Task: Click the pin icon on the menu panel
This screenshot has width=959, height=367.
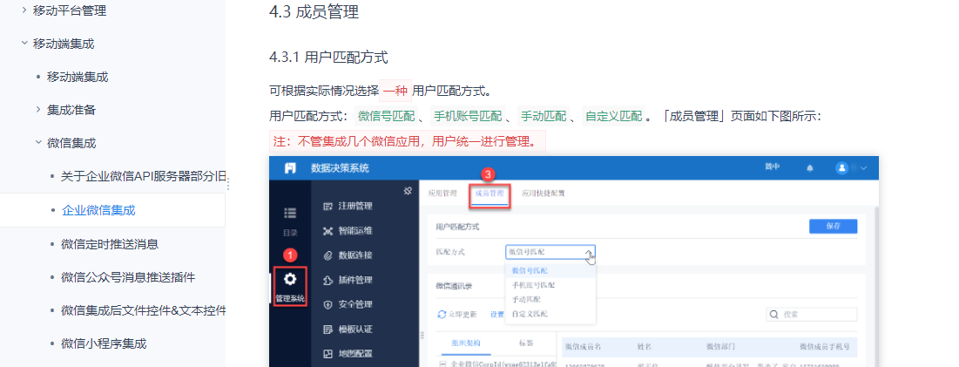Action: (x=409, y=191)
